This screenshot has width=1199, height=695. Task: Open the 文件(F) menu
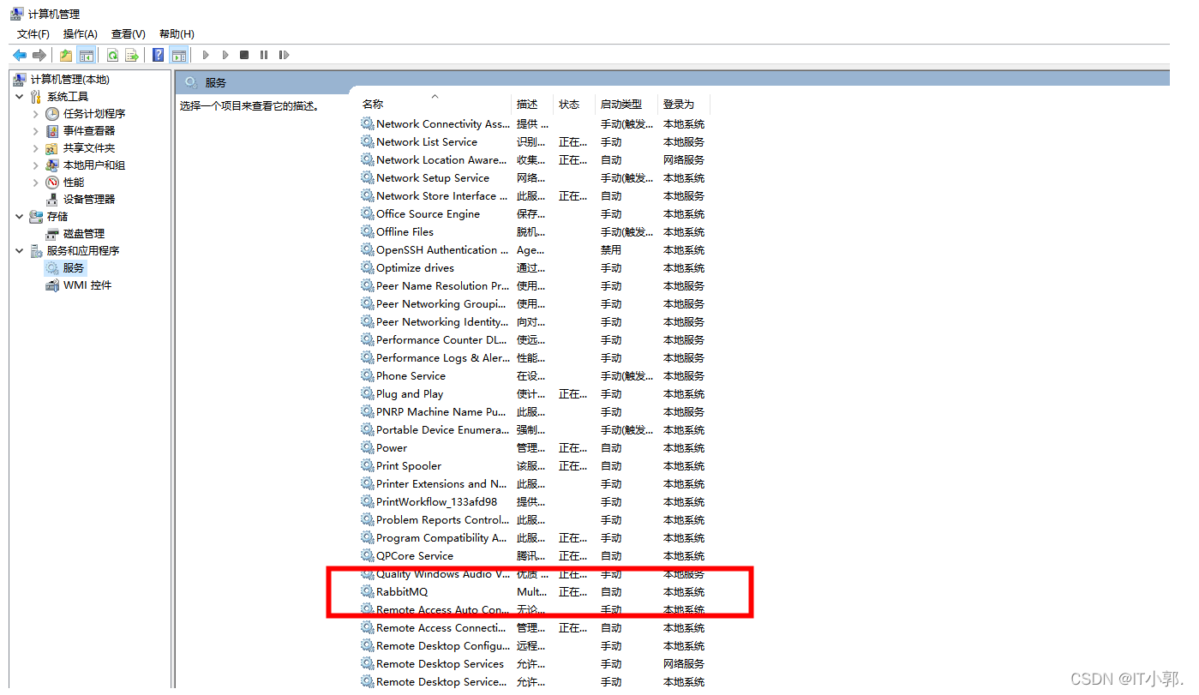[x=33, y=34]
